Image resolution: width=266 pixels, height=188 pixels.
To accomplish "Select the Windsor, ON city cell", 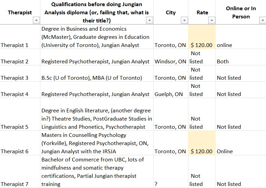I will [170, 61].
